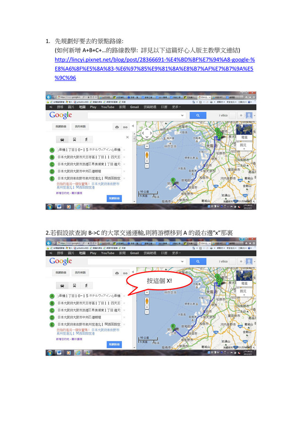
Task: Click the browser back arrow in step 2 screenshot
Action: click(49, 243)
